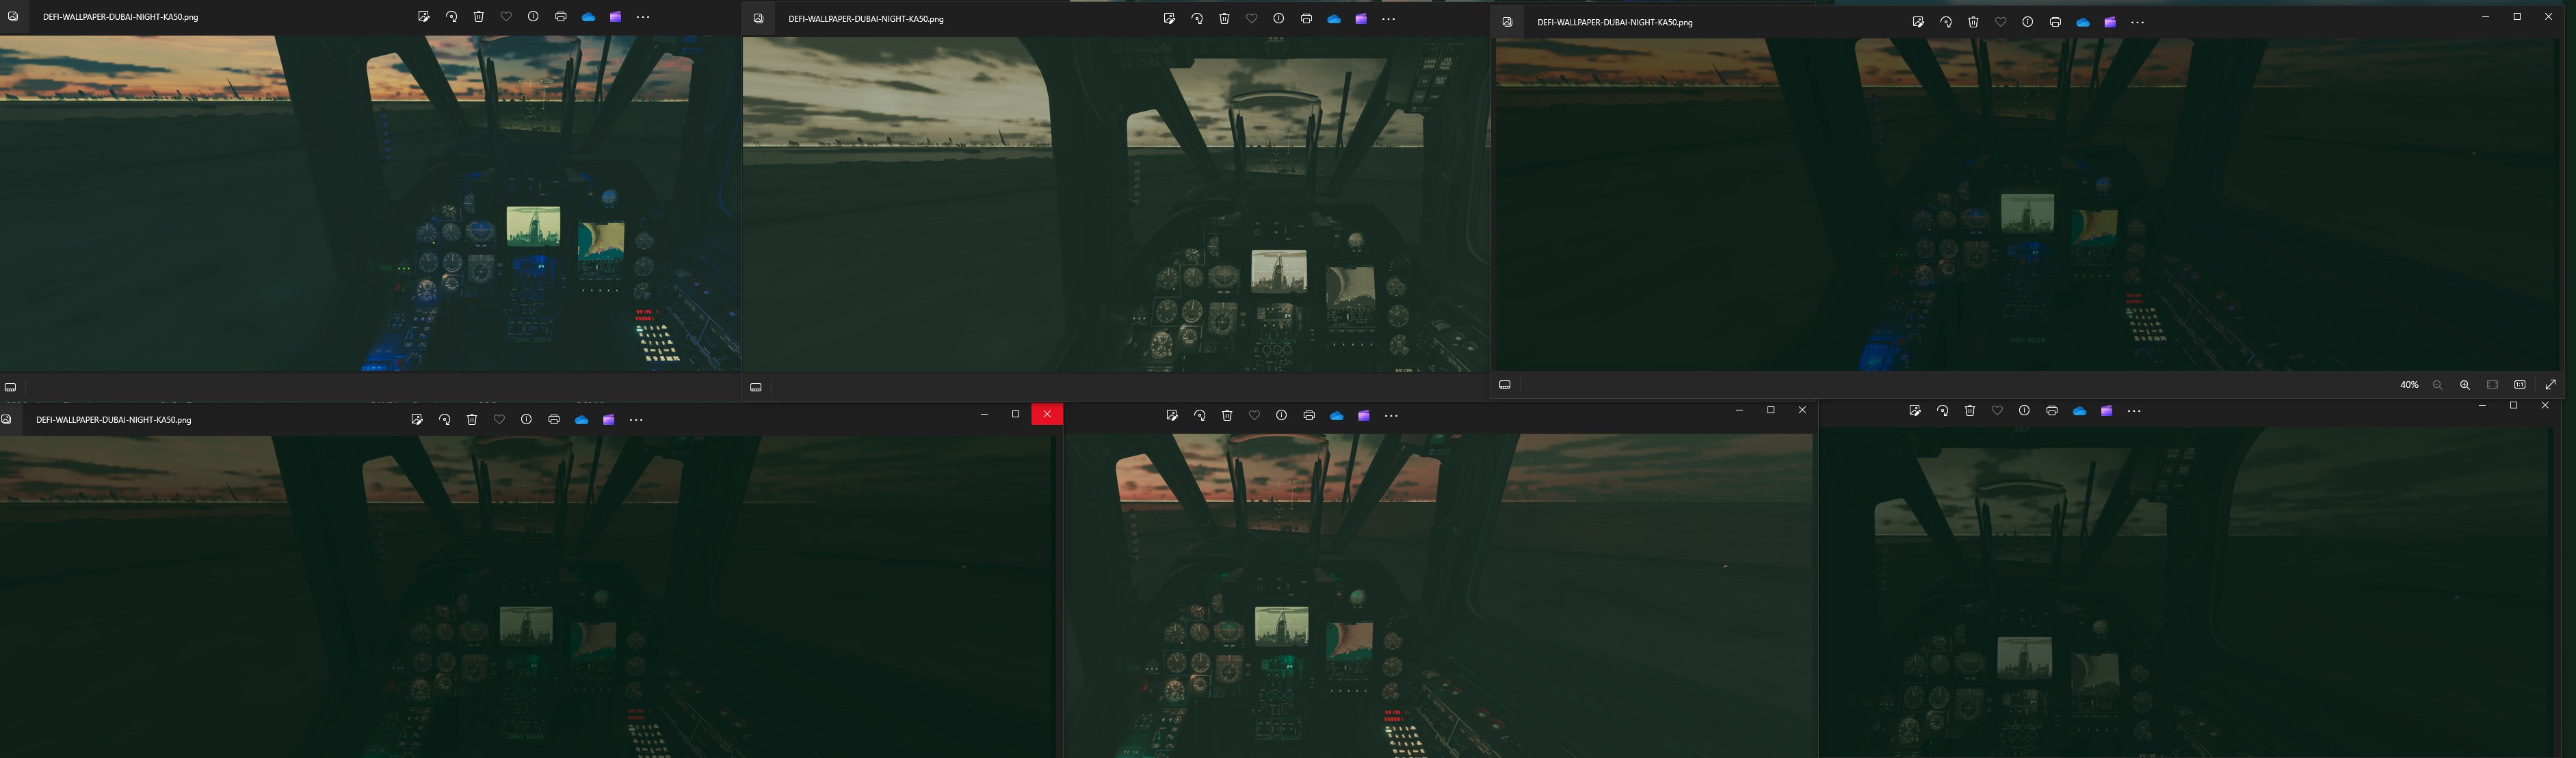
Task: Click OneDrive cloud icon in bottom-right window
Action: coord(2079,411)
